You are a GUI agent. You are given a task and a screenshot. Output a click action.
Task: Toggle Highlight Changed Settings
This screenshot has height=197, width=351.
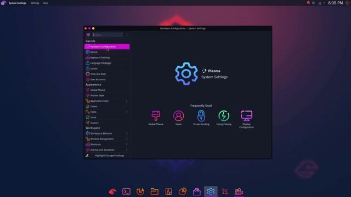pos(107,155)
